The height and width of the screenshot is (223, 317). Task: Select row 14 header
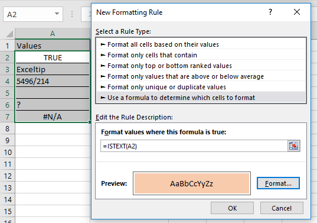(x=8, y=199)
